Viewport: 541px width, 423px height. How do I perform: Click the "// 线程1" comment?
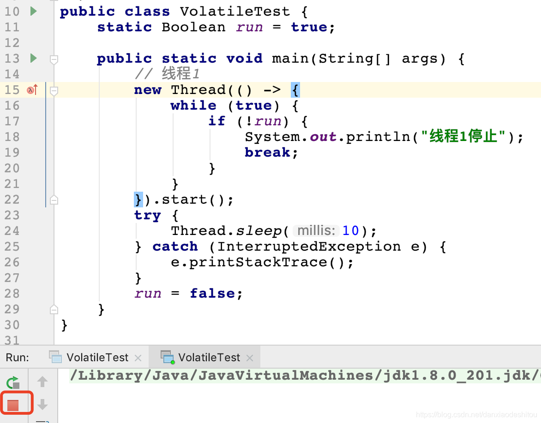click(167, 73)
